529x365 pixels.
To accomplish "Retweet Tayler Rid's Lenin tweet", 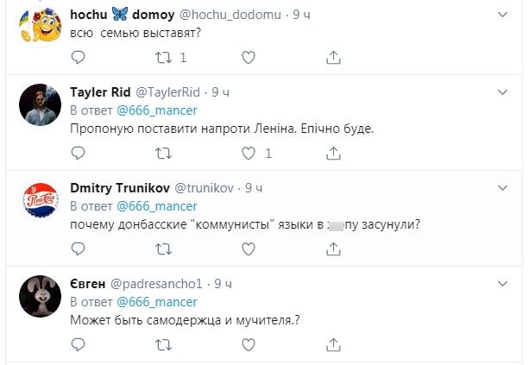I will click(161, 154).
